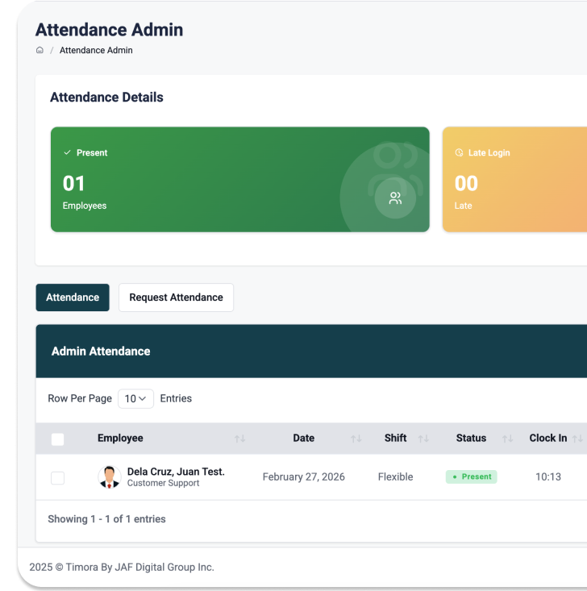The image size is (587, 591).
Task: Sort table by Status column arrows
Action: click(x=507, y=439)
